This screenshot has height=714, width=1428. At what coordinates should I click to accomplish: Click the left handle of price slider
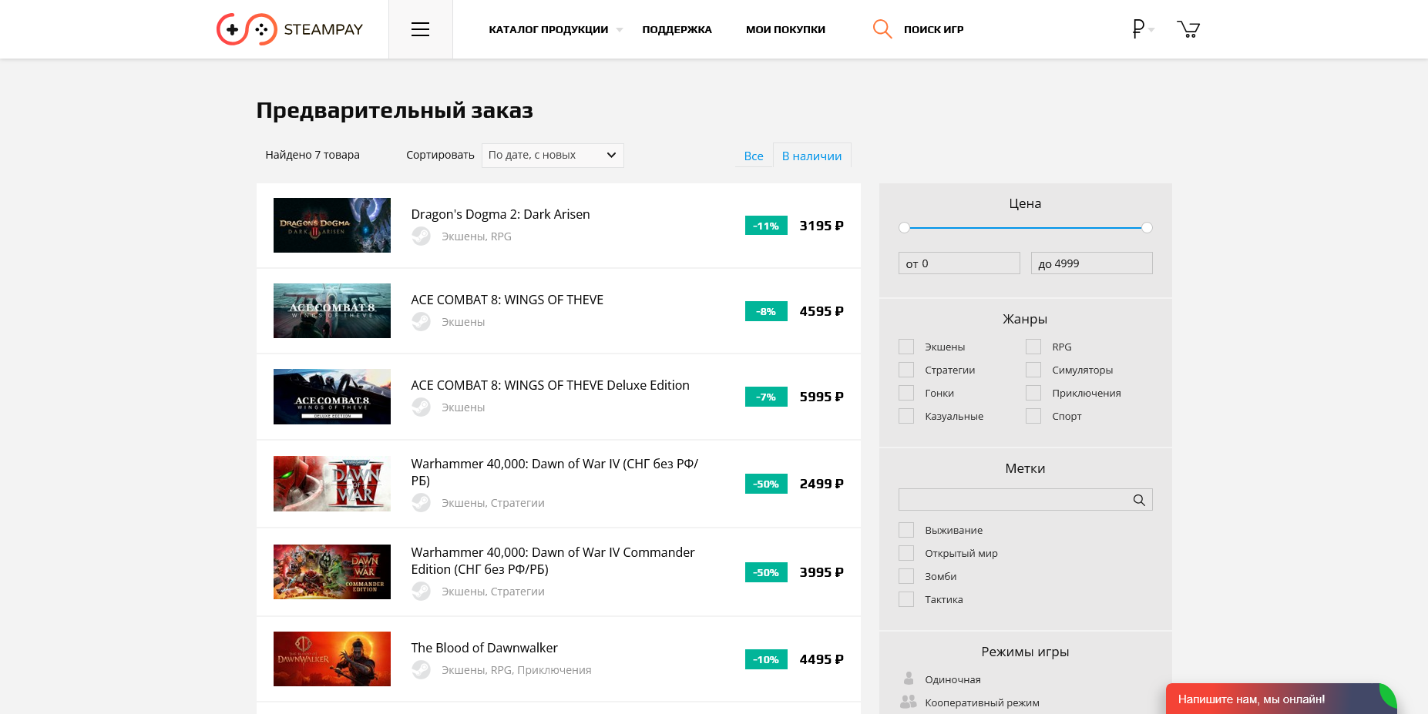[904, 227]
